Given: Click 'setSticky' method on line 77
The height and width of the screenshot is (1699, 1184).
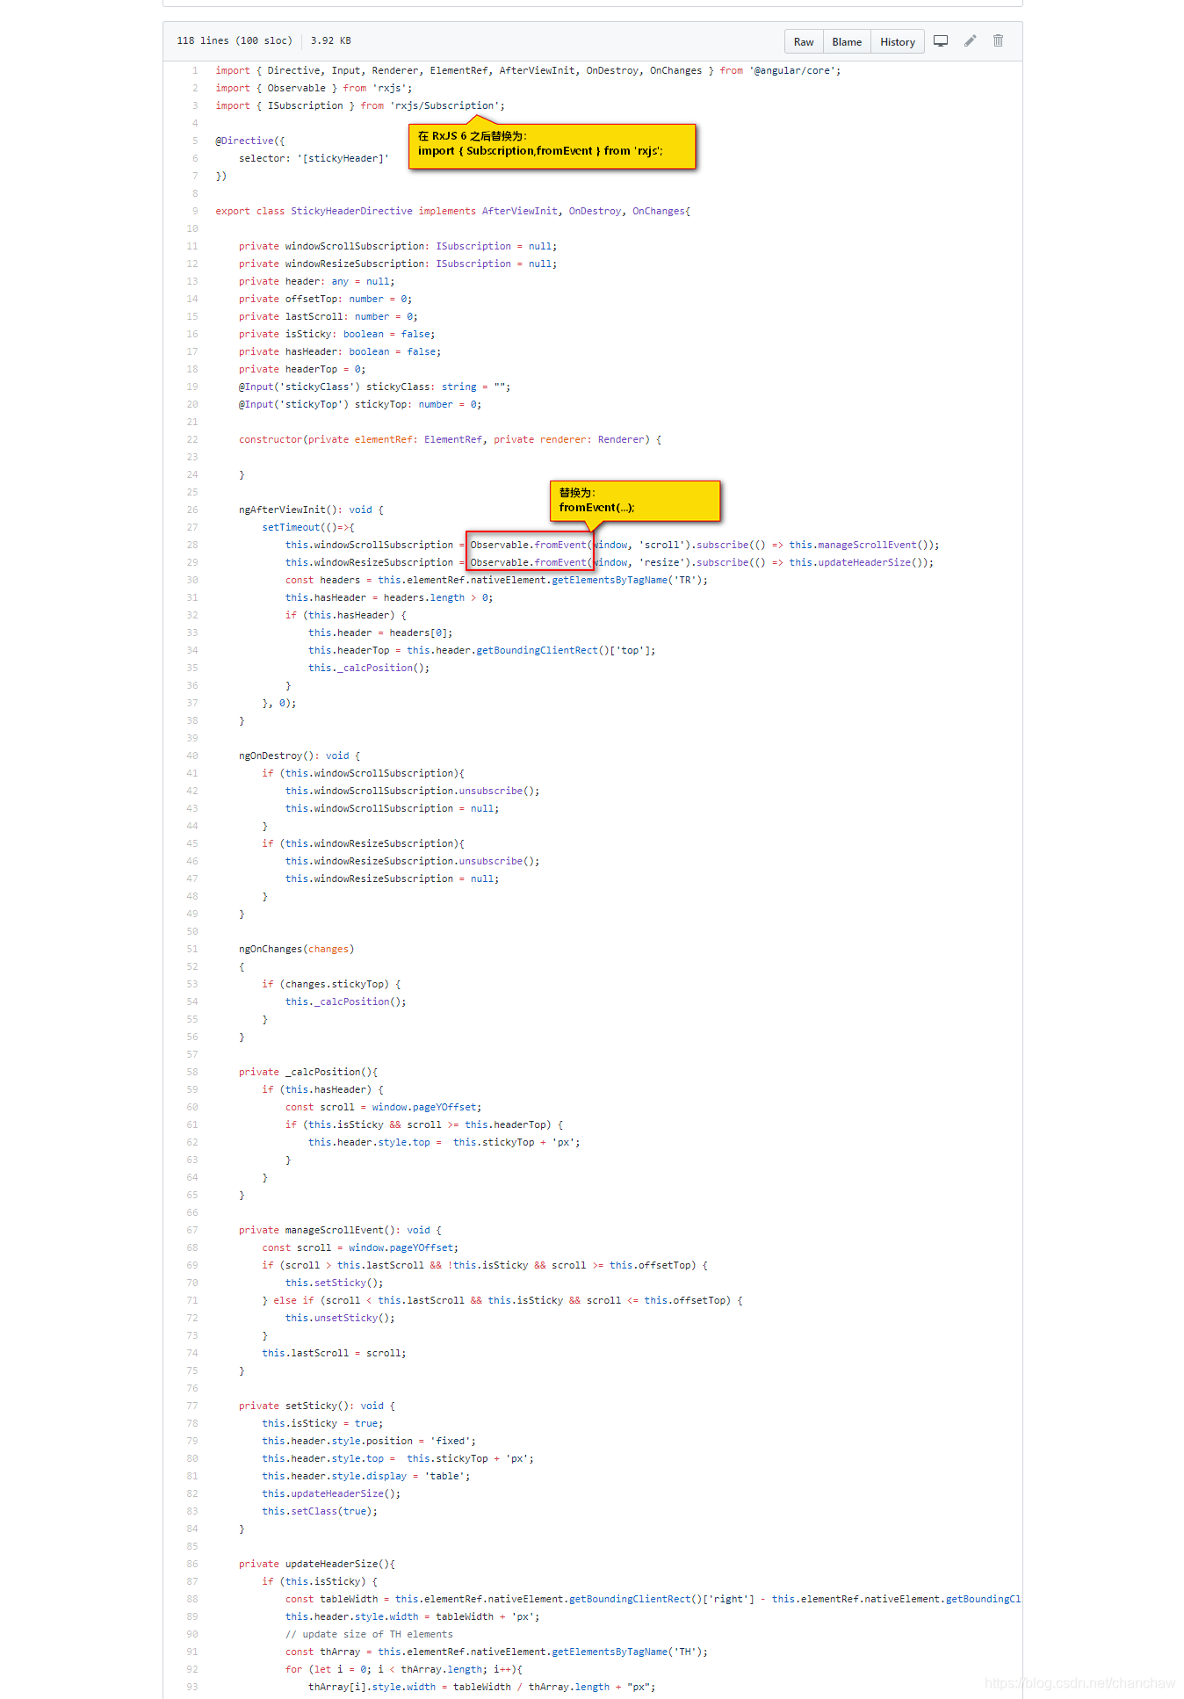Looking at the screenshot, I should coord(311,1406).
